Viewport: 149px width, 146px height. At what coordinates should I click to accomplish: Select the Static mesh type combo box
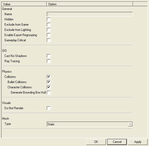click(x=90, y=124)
